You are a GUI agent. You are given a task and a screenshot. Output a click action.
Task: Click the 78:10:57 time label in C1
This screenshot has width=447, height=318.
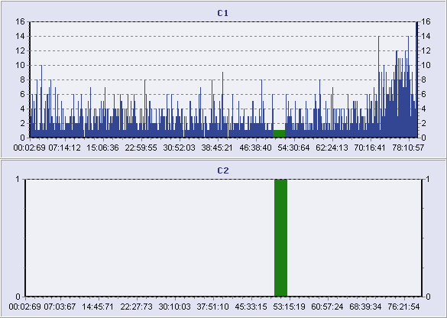point(408,148)
